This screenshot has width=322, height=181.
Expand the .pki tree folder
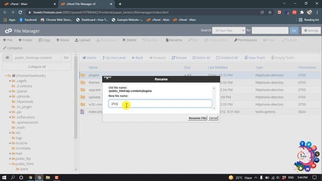(10, 112)
